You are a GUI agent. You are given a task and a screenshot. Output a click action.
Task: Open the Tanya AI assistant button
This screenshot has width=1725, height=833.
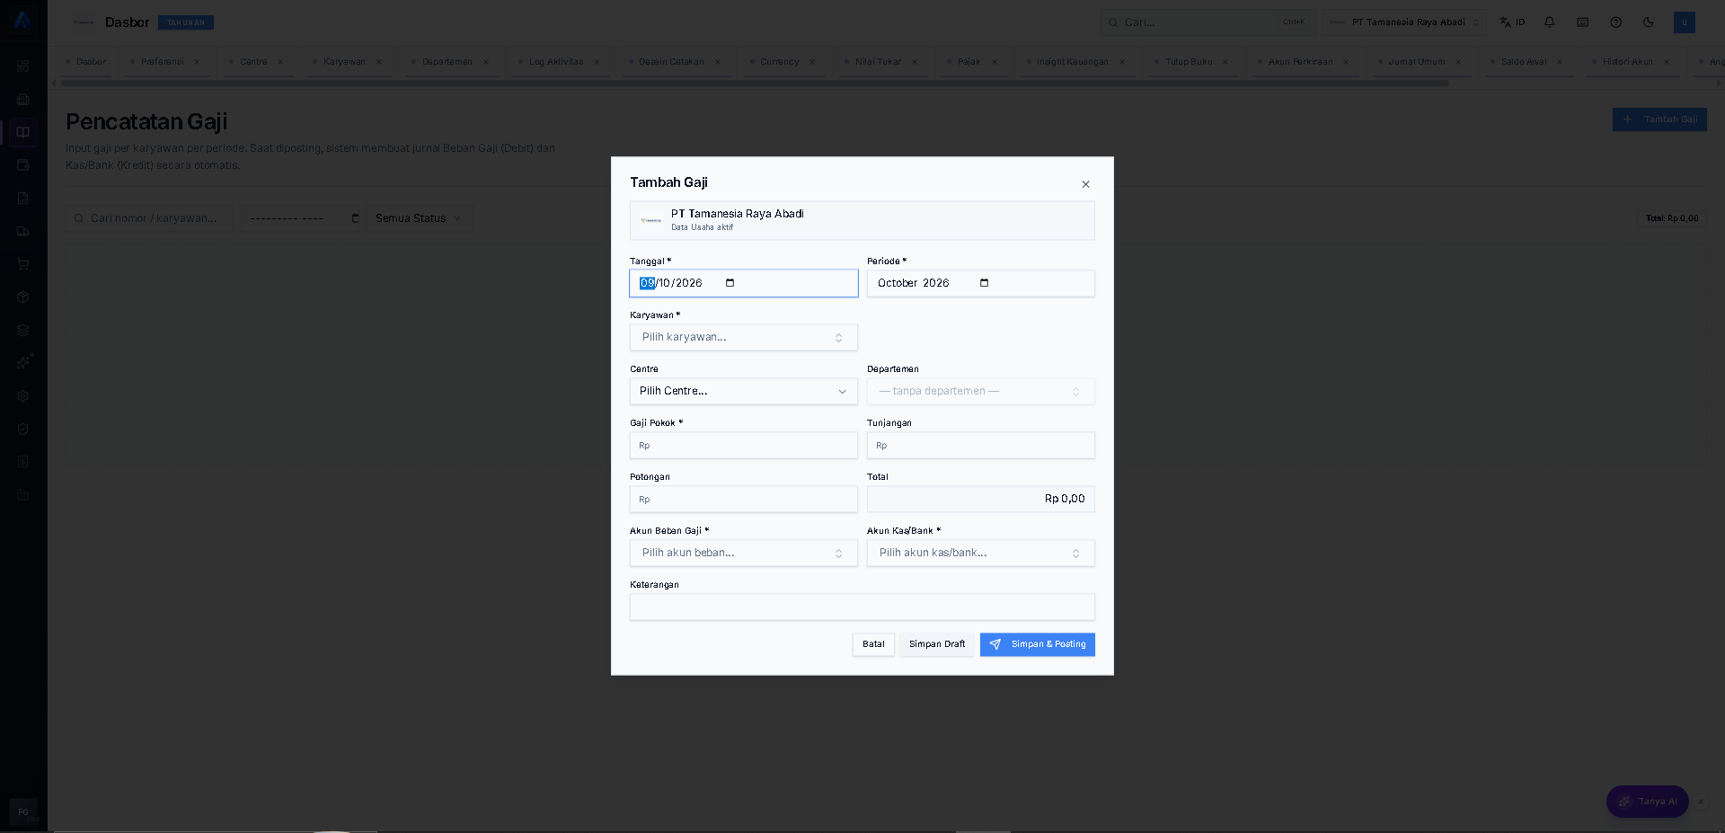coord(1648,802)
